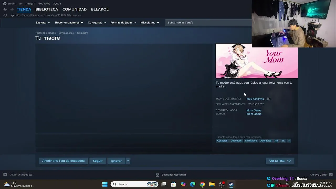Screen dimensions: 336x189
Task: Expand the Recomendaciones dropdown
Action: tap(69, 23)
